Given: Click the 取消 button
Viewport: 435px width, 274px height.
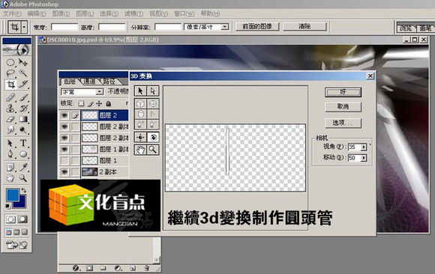Looking at the screenshot, I should pyautogui.click(x=343, y=106).
